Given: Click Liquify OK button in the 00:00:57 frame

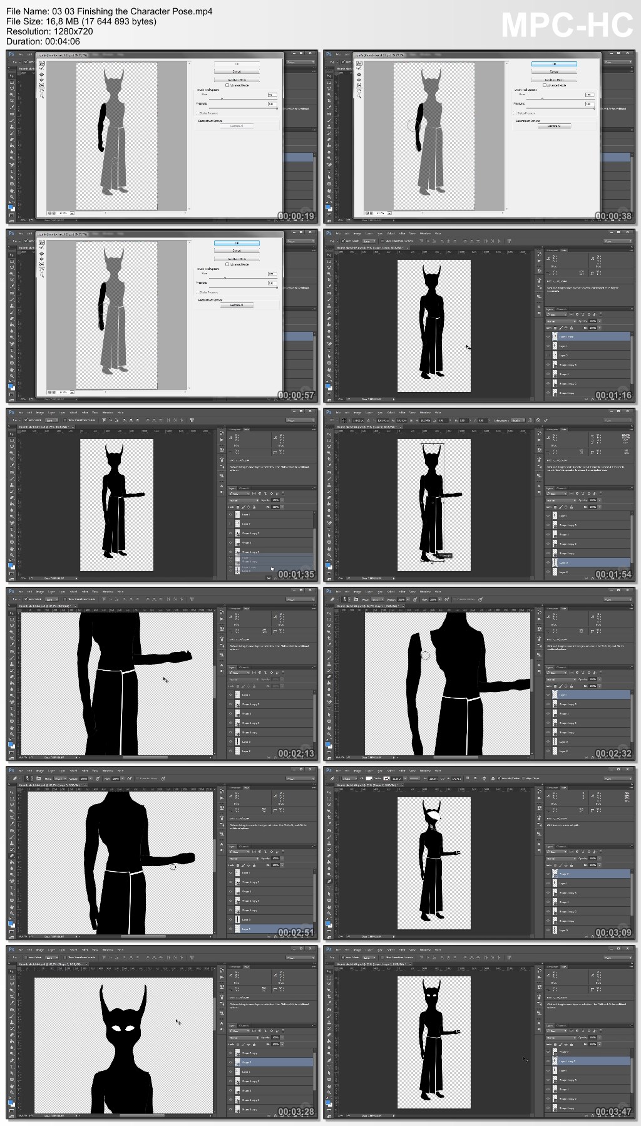Looking at the screenshot, I should (237, 243).
